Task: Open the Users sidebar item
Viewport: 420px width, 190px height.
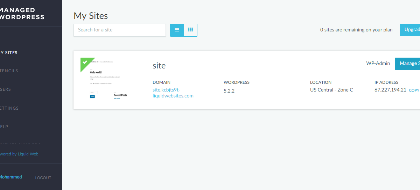Action: click(5, 89)
